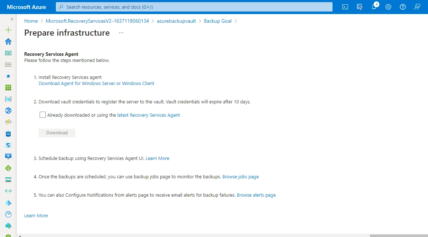Navigate to azurebackupvault breadcrumb
The width and height of the screenshot is (428, 237).
click(176, 21)
